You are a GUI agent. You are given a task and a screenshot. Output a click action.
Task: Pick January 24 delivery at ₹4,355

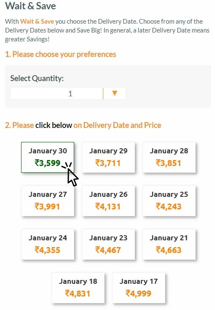click(48, 244)
